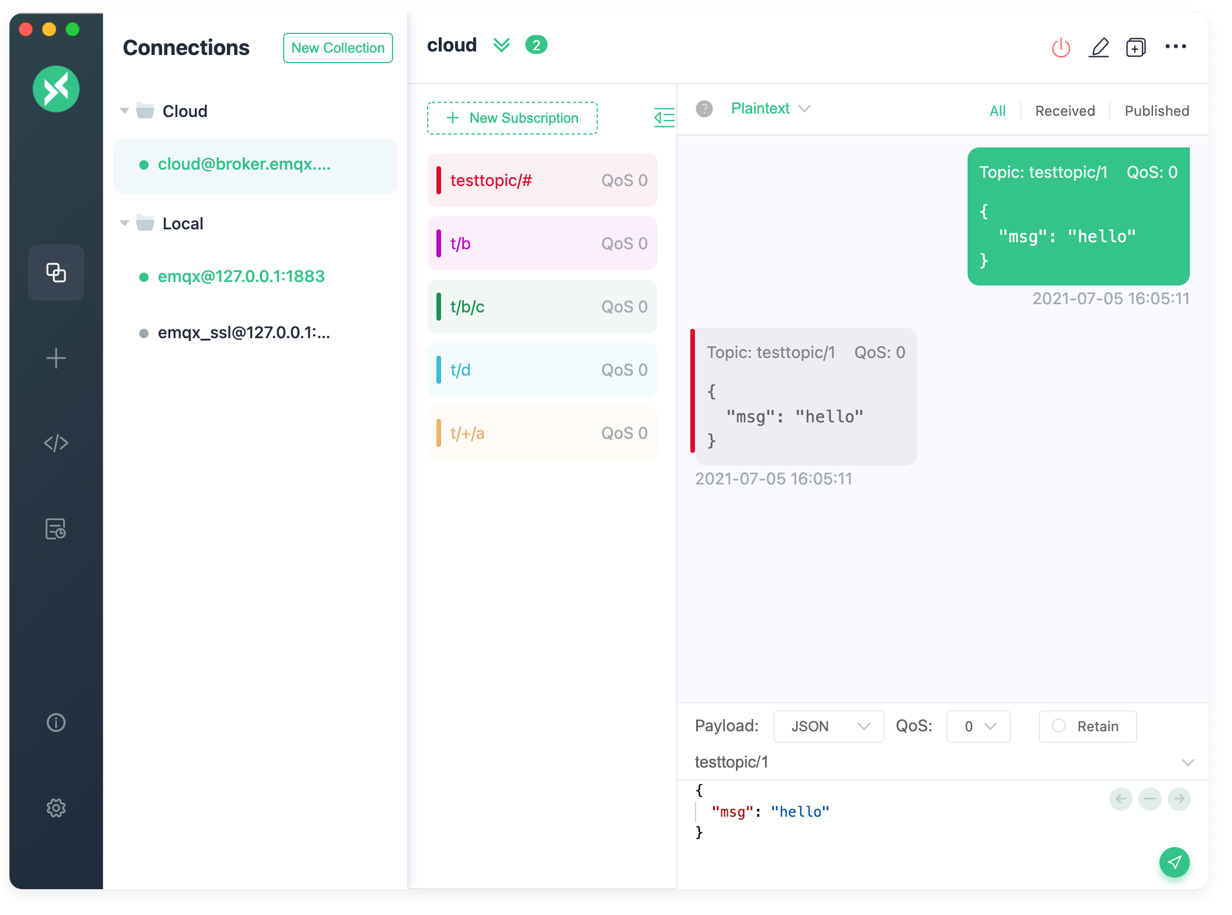Click the New Collection button
The height and width of the screenshot is (915, 1232).
click(339, 46)
